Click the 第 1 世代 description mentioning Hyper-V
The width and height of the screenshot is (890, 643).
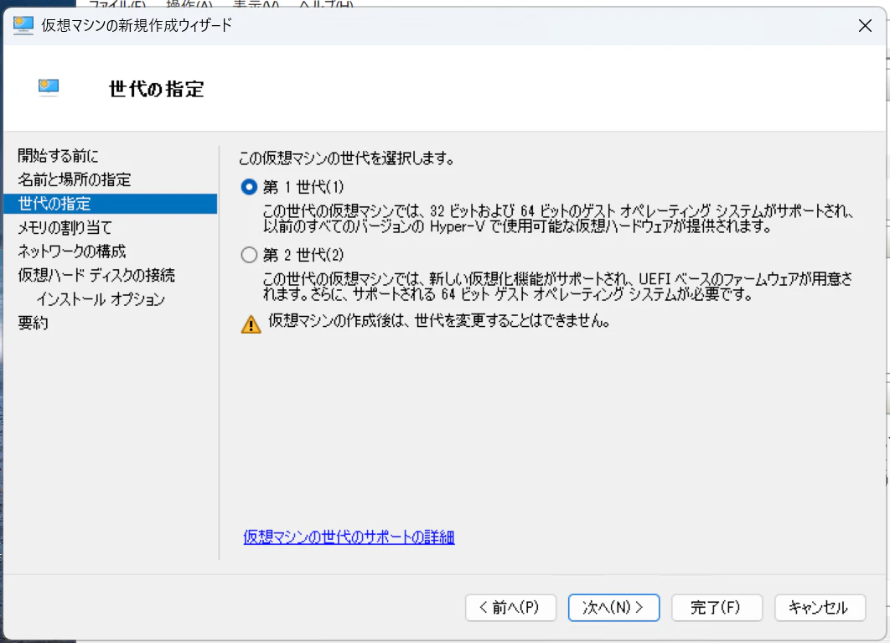click(558, 219)
